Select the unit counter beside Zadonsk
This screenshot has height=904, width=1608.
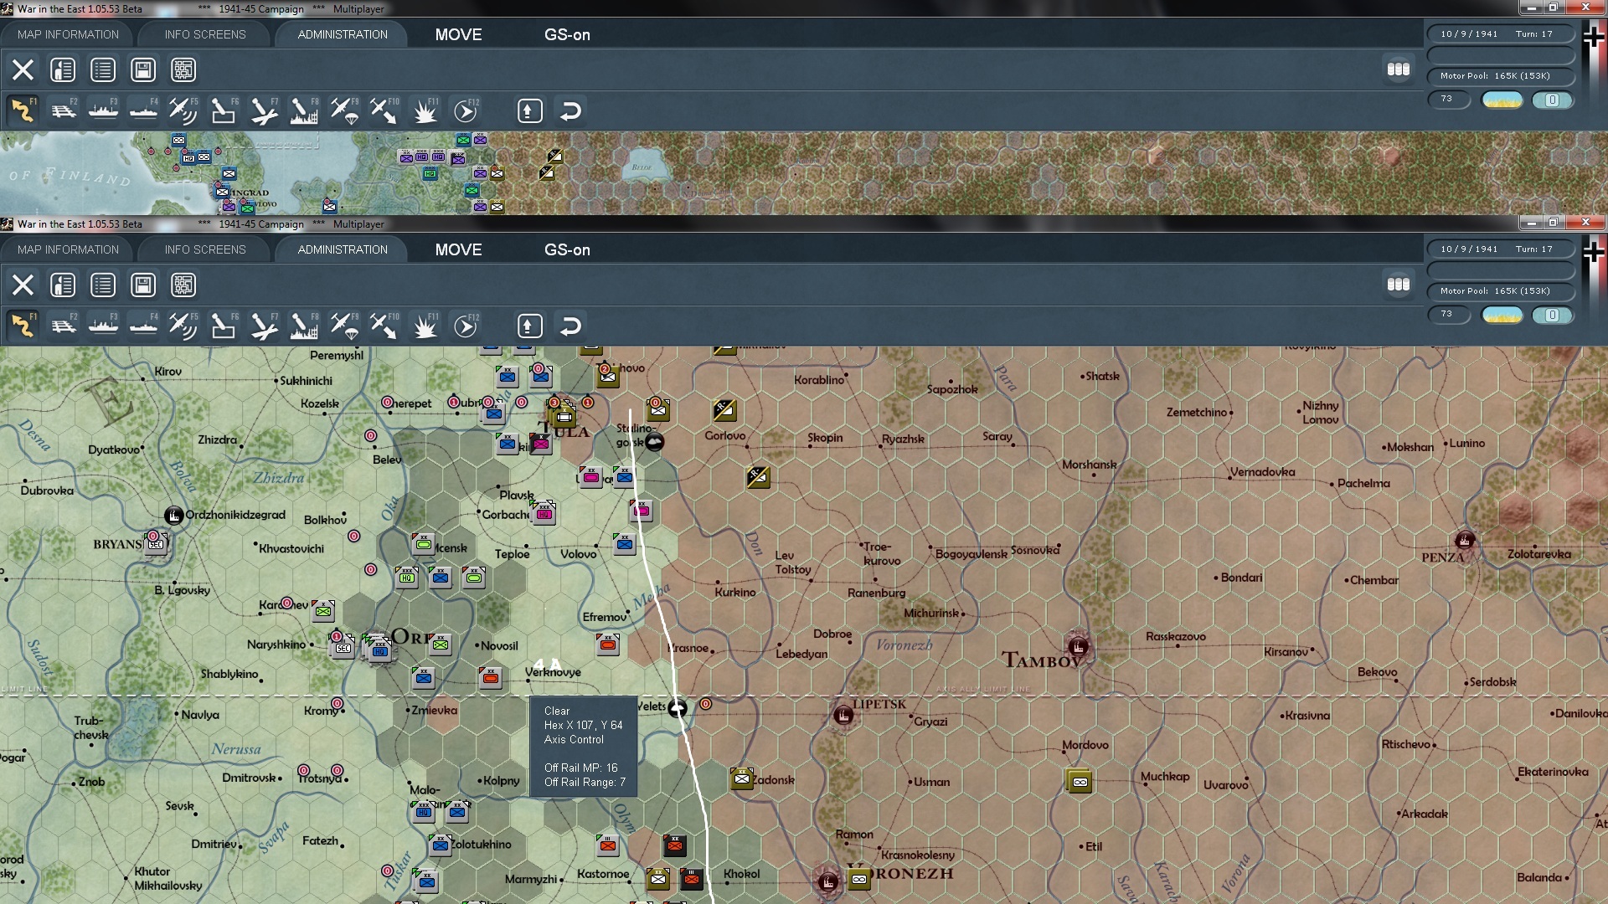741,778
